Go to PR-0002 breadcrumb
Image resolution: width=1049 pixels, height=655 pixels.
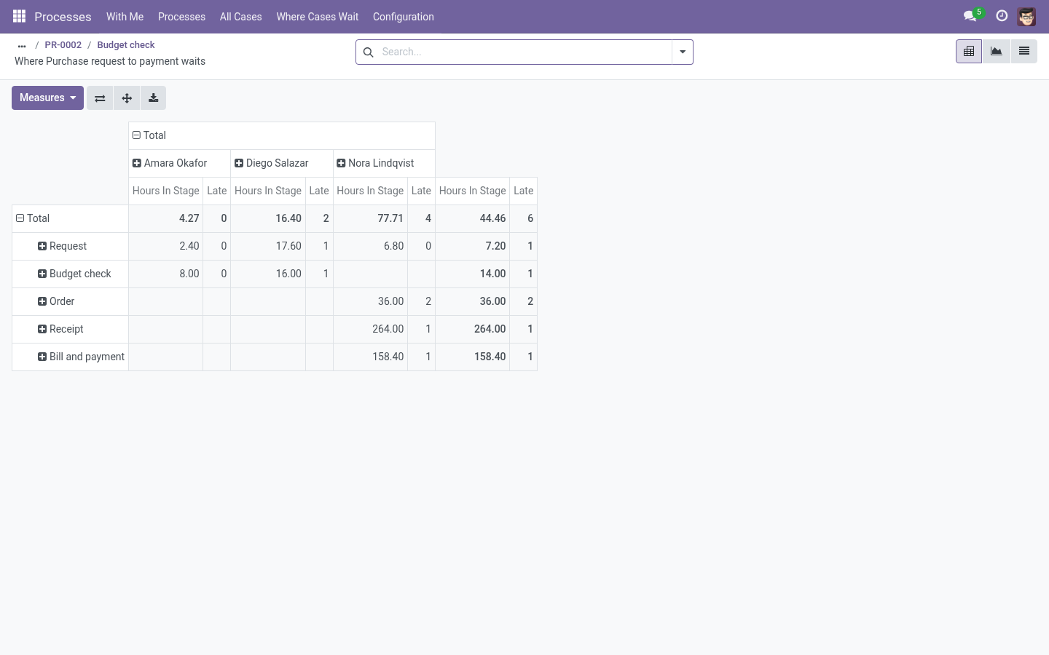tap(63, 45)
